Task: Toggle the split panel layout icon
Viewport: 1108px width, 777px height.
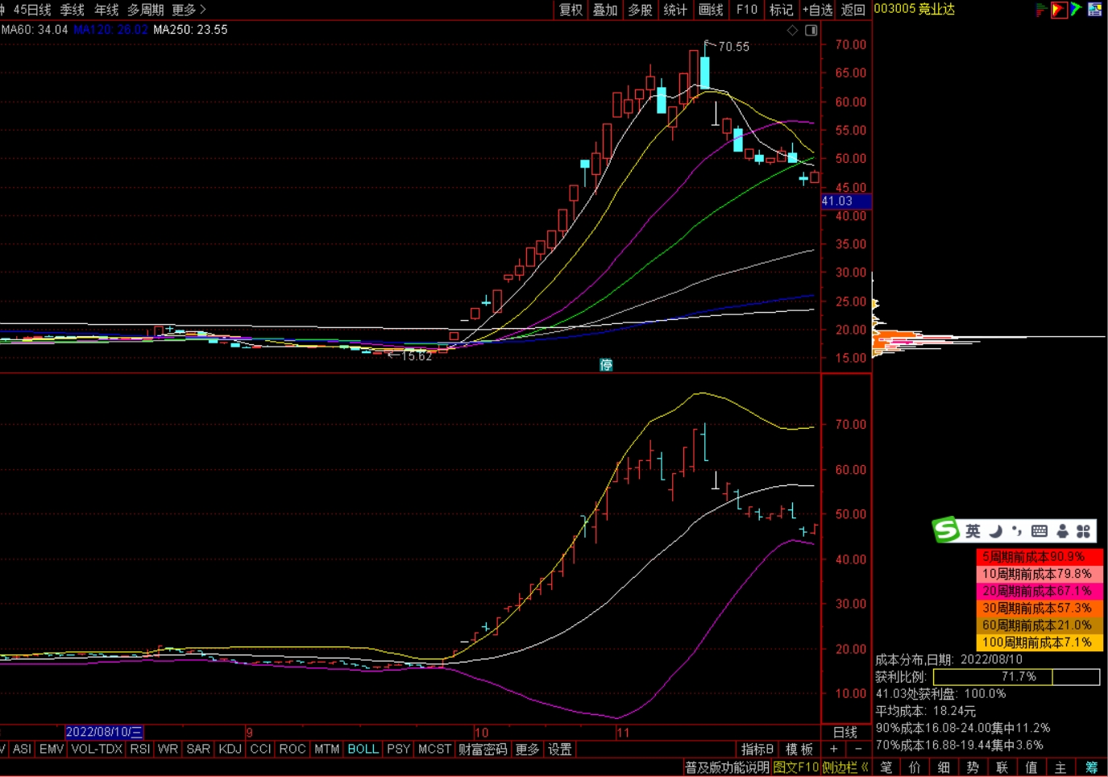Action: point(811,31)
